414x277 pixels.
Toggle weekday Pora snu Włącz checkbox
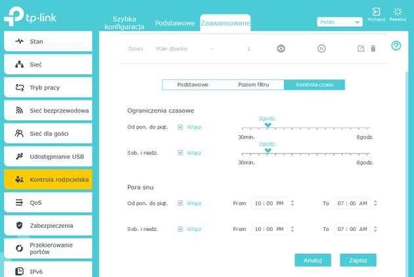point(180,203)
